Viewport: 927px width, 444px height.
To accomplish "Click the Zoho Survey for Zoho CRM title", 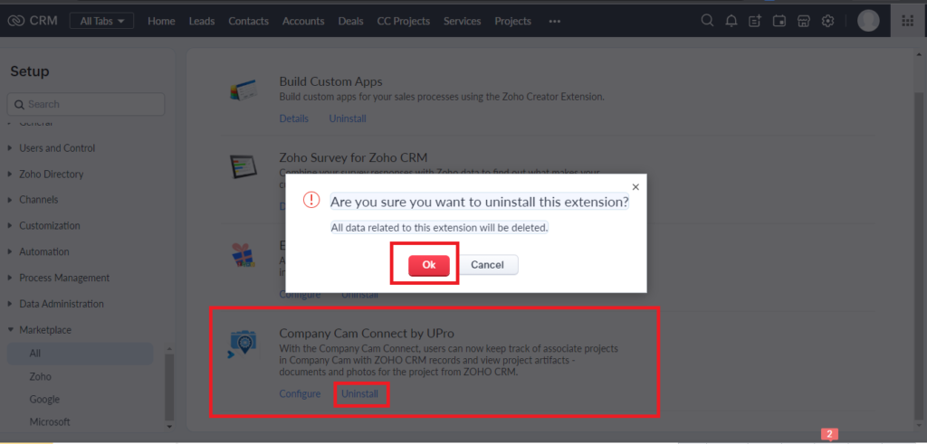I will click(353, 157).
